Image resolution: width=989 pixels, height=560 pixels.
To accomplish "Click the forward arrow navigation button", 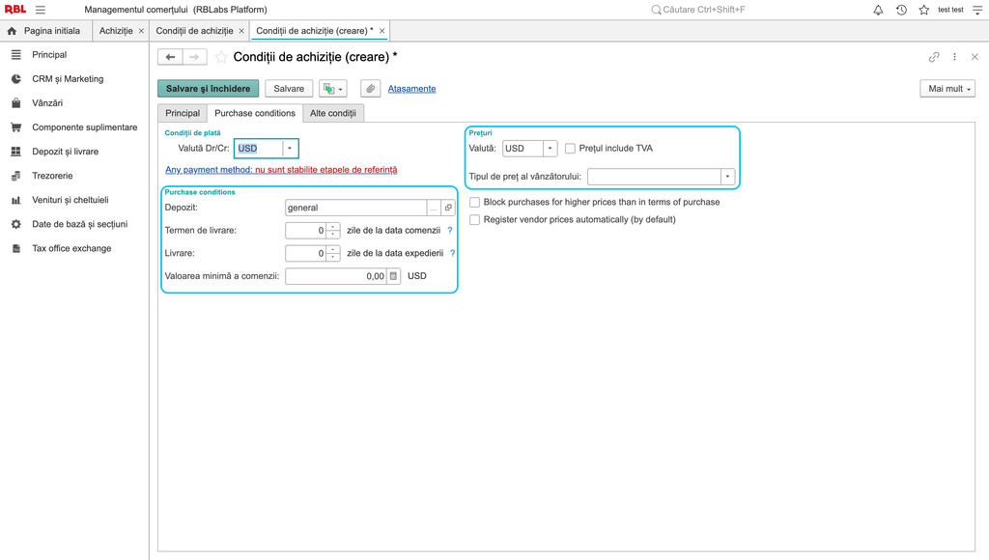I will coord(195,57).
